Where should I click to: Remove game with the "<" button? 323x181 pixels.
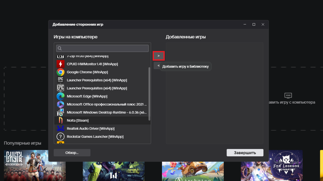pos(157,66)
